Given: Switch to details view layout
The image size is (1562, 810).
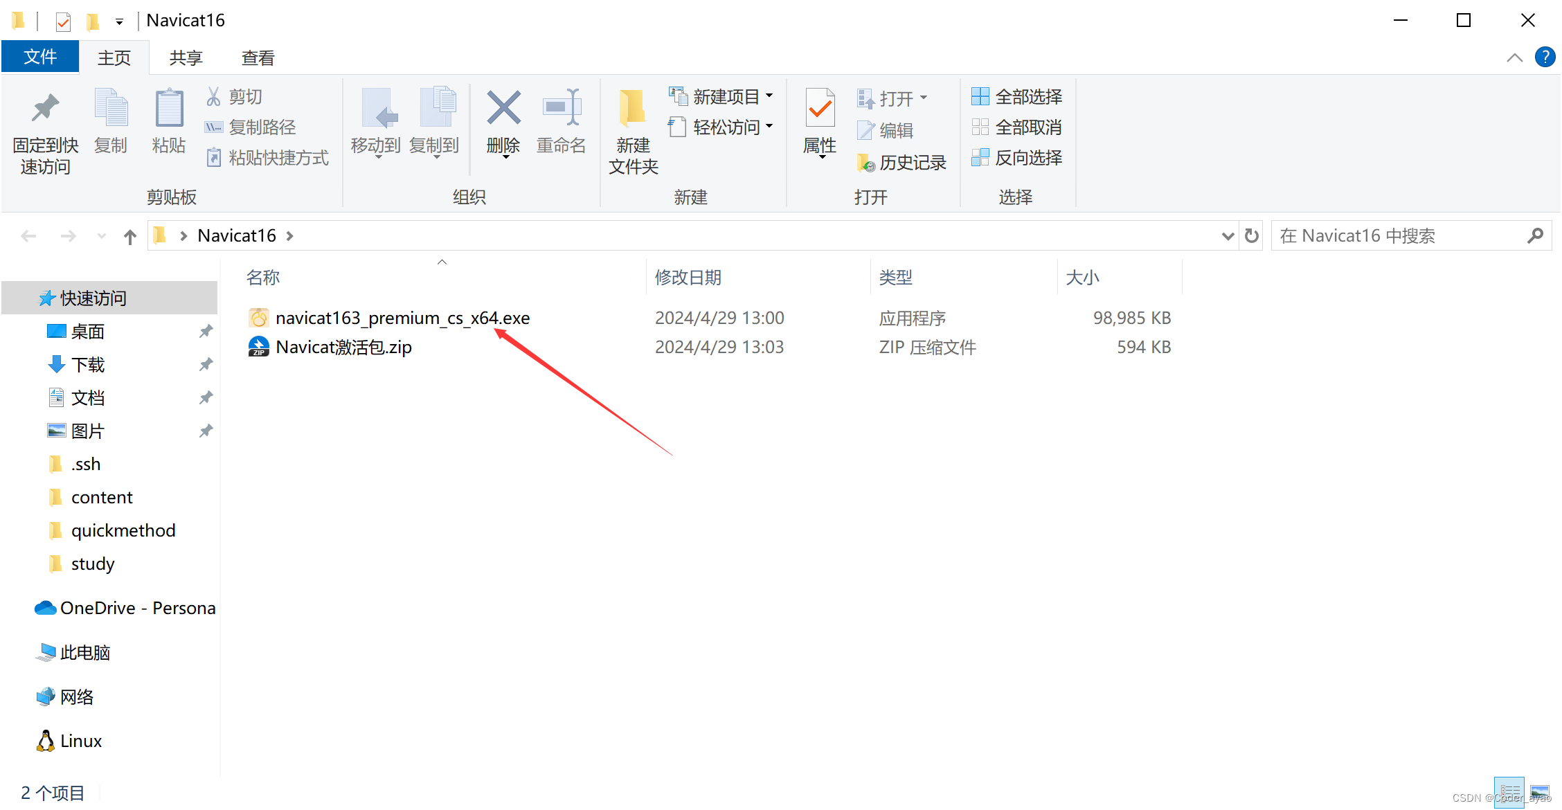Looking at the screenshot, I should [1509, 792].
